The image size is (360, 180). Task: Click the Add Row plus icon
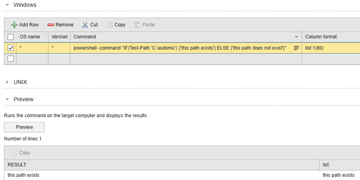coord(14,25)
